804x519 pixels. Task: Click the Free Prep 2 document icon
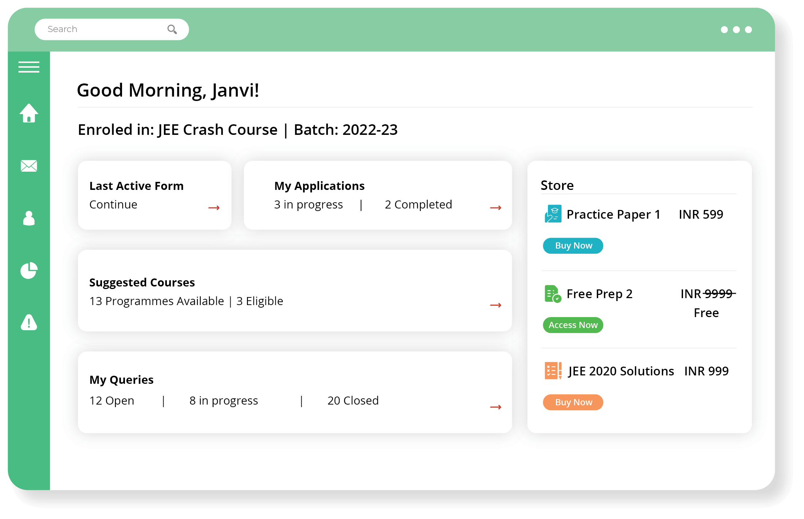point(553,294)
